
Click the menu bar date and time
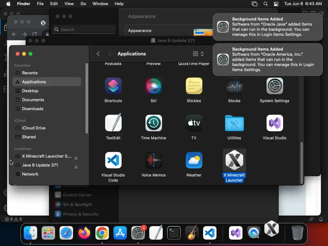303,4
